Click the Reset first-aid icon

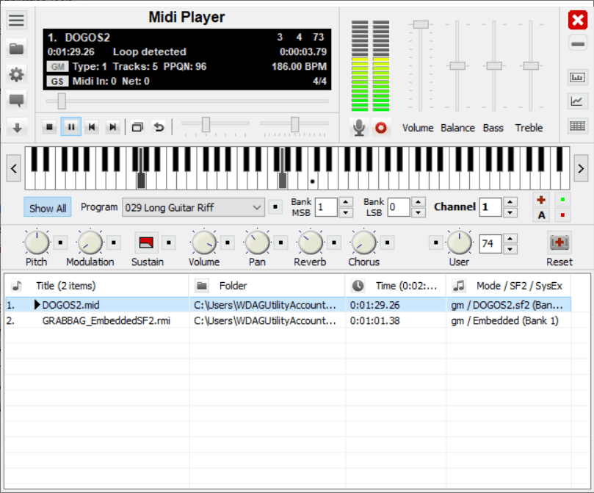point(559,243)
